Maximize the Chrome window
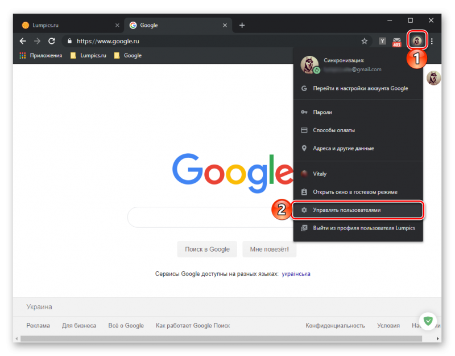 (410, 21)
